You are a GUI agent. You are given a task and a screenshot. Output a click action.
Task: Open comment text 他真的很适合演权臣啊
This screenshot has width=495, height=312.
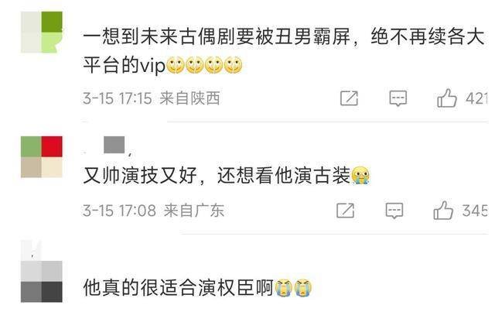(179, 288)
